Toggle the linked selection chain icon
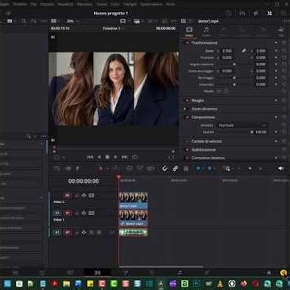The width and height of the screenshot is (290, 290). (x=176, y=168)
